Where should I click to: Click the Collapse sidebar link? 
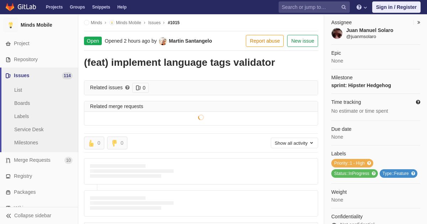click(29, 215)
